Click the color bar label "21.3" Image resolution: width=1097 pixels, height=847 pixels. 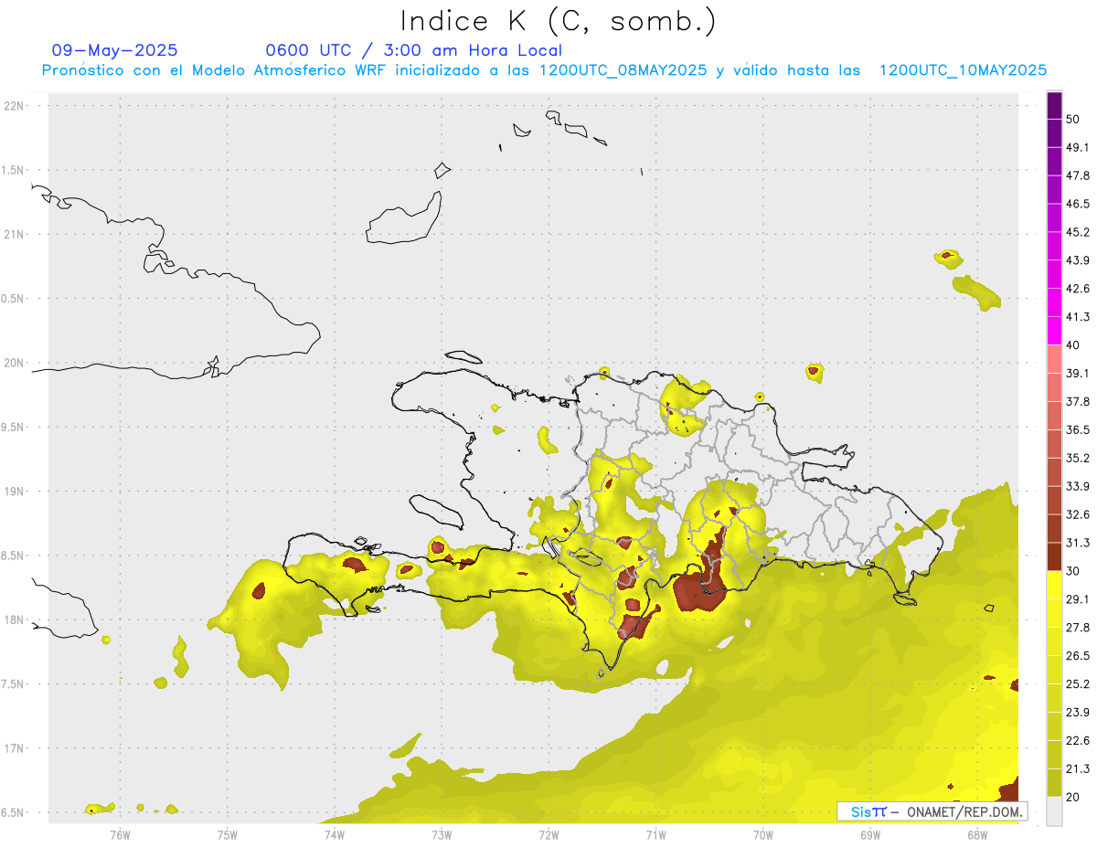[x=1078, y=768]
